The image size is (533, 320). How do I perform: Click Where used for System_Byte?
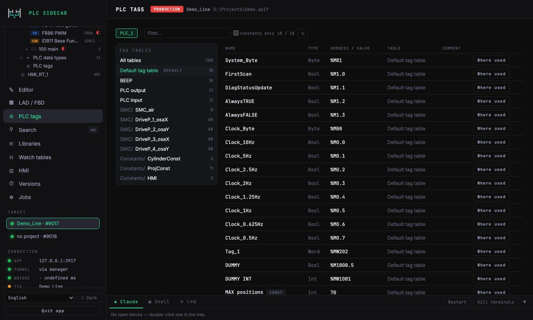tap(491, 60)
